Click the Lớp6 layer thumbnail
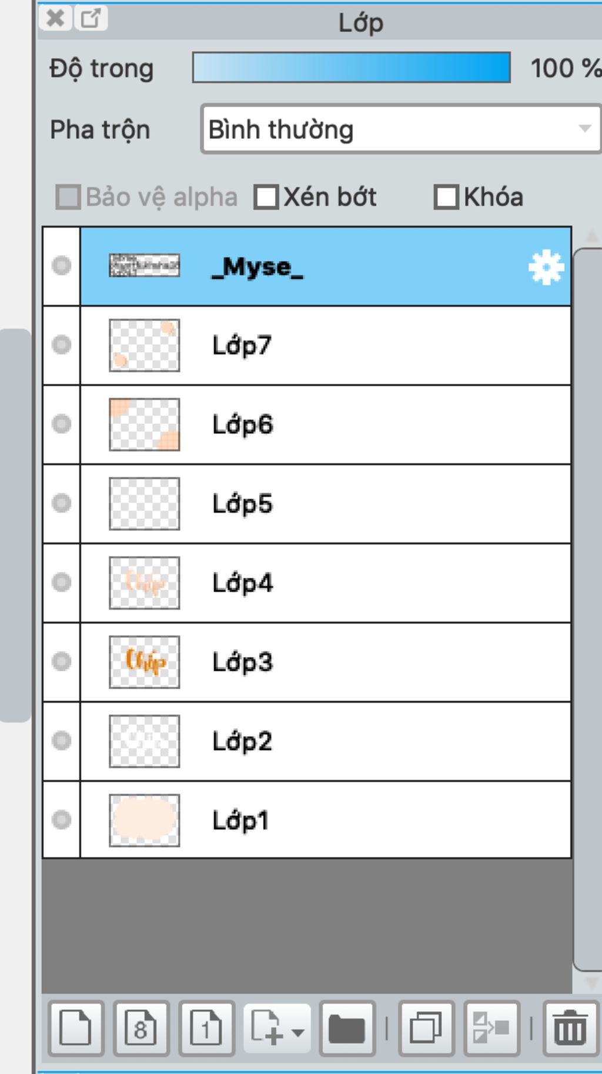Image resolution: width=602 pixels, height=1074 pixels. tap(145, 424)
